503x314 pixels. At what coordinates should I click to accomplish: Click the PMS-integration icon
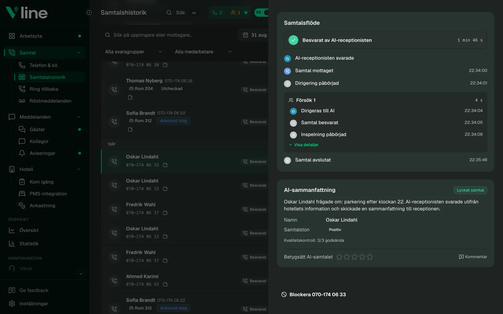click(x=22, y=194)
